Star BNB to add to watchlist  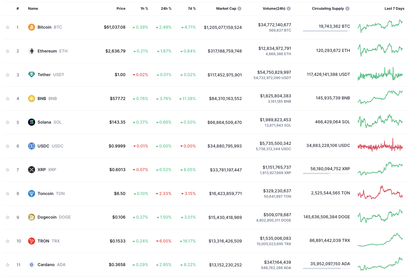click(x=8, y=99)
